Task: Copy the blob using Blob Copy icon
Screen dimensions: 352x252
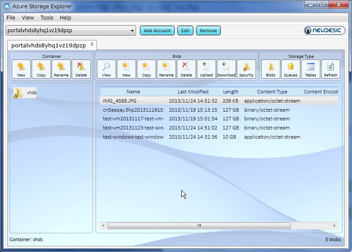Action: (146, 69)
